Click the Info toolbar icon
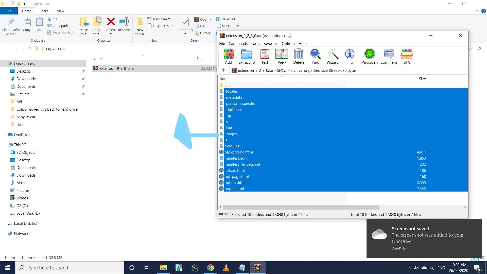The width and height of the screenshot is (487, 274). tap(350, 56)
